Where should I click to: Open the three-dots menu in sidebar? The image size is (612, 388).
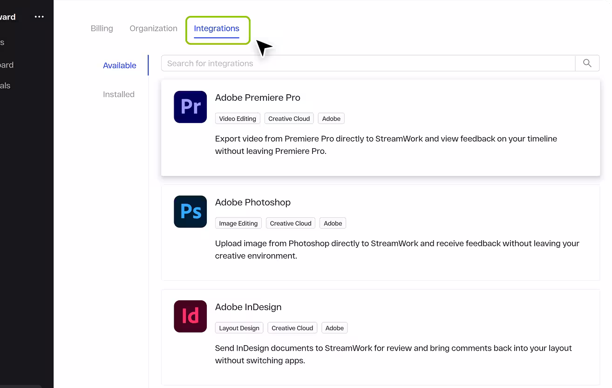(x=39, y=17)
